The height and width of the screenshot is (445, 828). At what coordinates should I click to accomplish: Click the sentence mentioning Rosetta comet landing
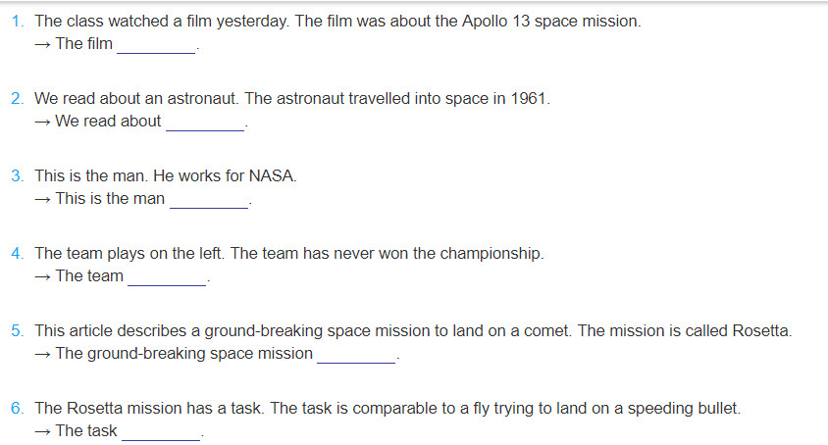tap(302, 331)
